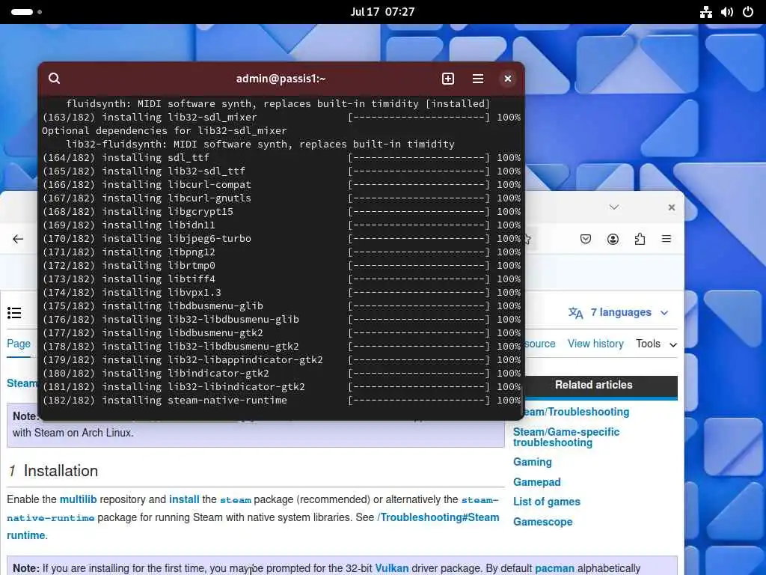Expand the Firefox list all tabs chevron

pos(614,207)
